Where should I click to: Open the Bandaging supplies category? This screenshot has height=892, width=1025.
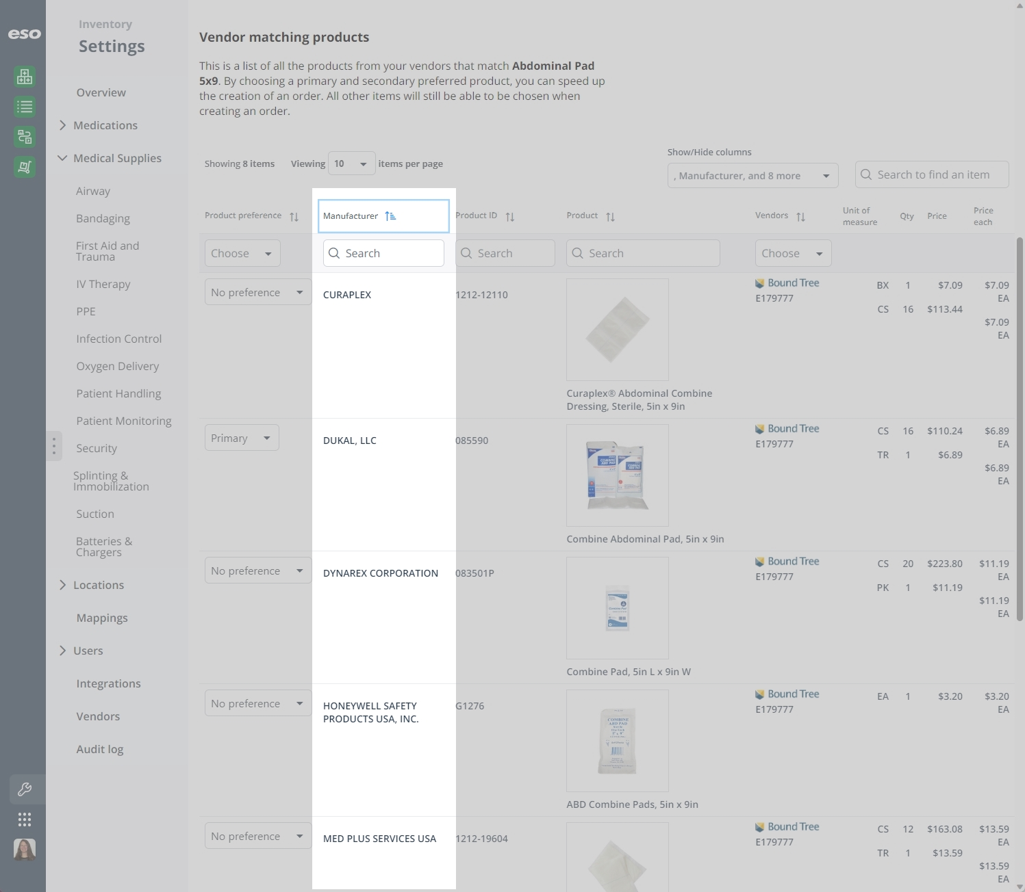click(x=103, y=218)
